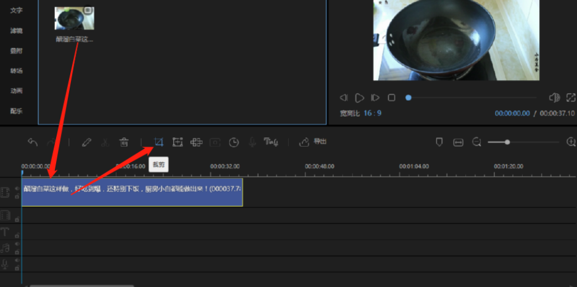The image size is (577, 287).
Task: Click the 导出 export button
Action: [x=314, y=142]
